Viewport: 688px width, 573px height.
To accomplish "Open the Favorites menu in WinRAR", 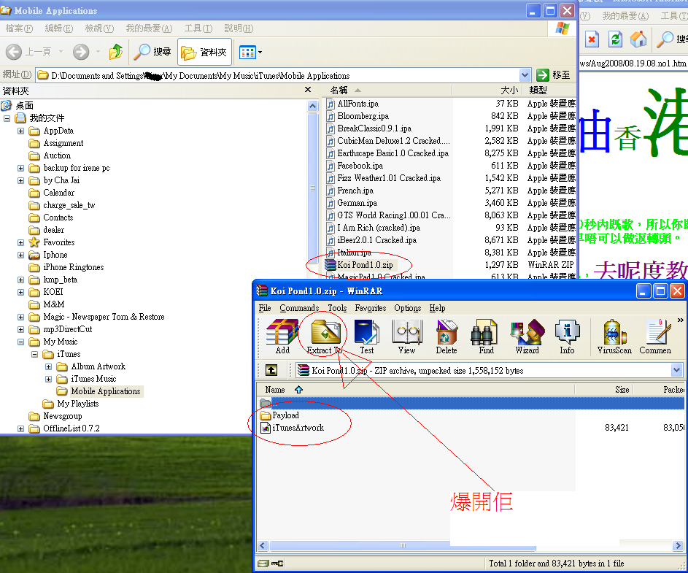I will pyautogui.click(x=370, y=308).
